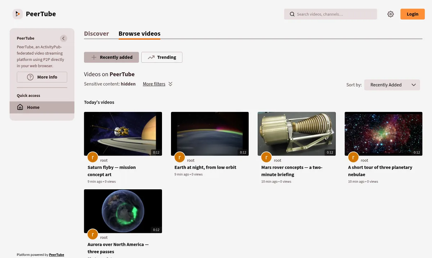
Task: Select the Browse videos tab
Action: pos(139,33)
